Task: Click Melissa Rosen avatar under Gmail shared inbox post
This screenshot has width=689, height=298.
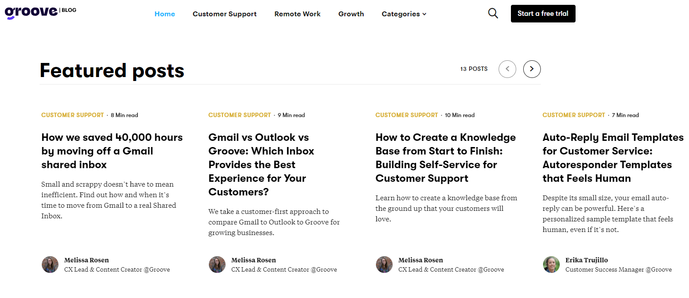Action: 50,265
